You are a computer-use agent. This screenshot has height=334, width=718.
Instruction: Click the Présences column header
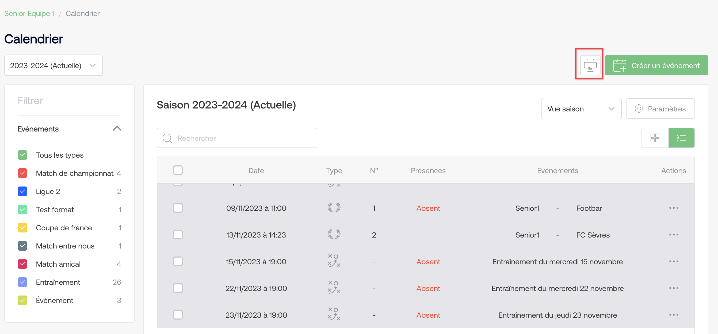(x=428, y=170)
